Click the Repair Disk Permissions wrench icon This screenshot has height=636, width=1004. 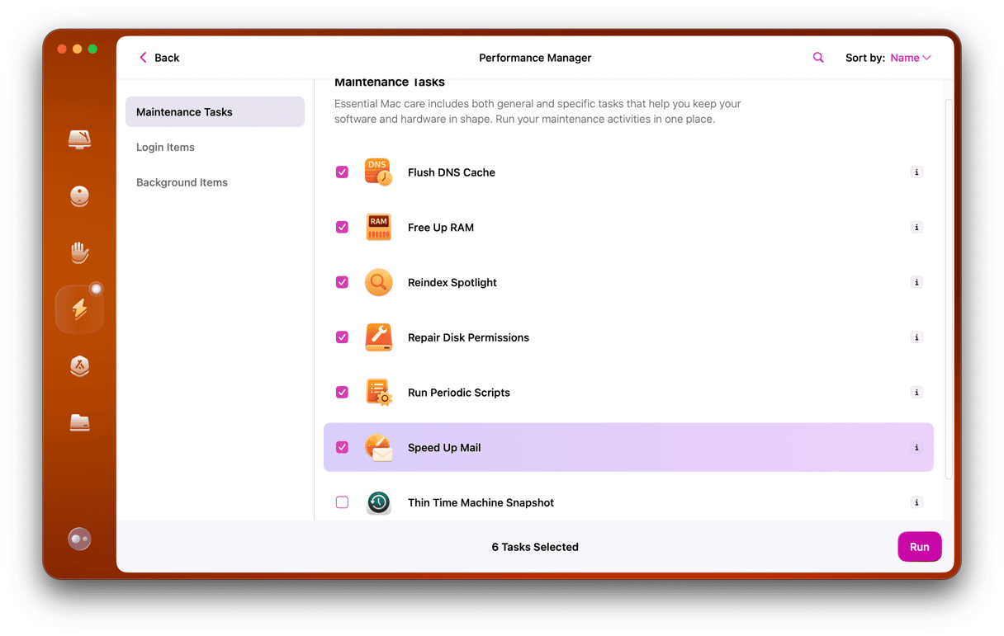click(x=378, y=337)
